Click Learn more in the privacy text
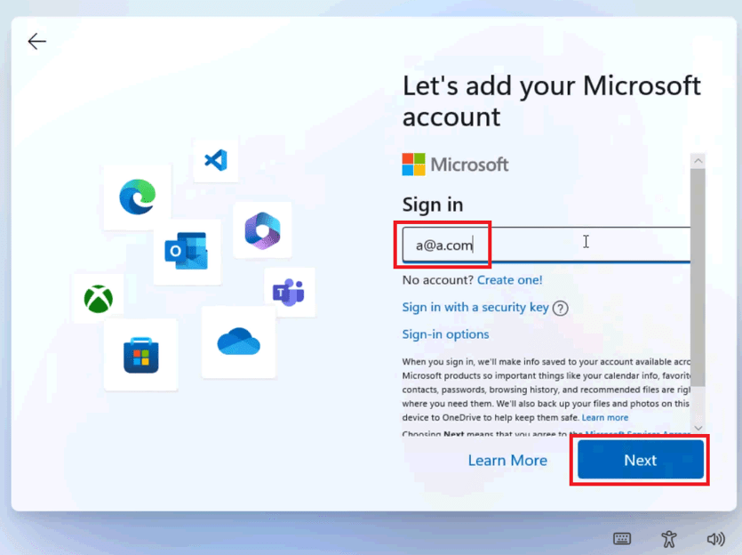 pyautogui.click(x=605, y=417)
